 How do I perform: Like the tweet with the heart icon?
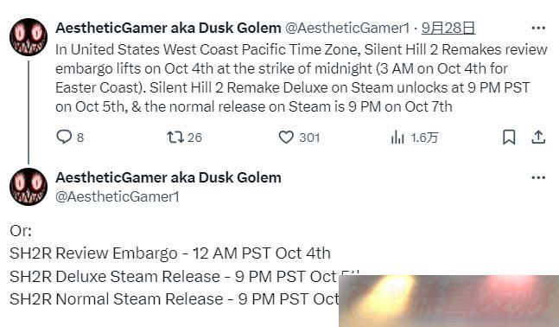286,137
